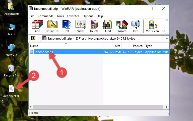Click the iaconnect.dll file icon in list
Image resolution: width=193 pixels, height=121 pixels.
click(32, 52)
